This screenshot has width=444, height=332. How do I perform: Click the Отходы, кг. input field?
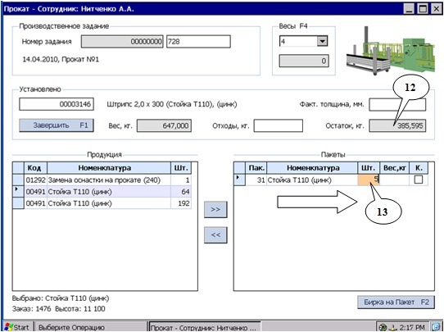pos(278,125)
